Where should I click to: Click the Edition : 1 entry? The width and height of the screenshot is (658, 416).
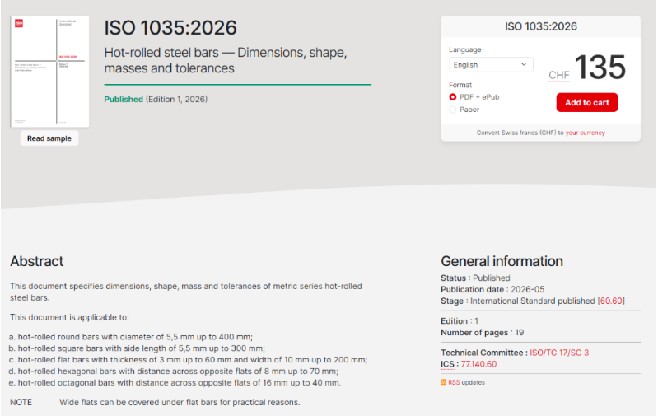tap(460, 321)
